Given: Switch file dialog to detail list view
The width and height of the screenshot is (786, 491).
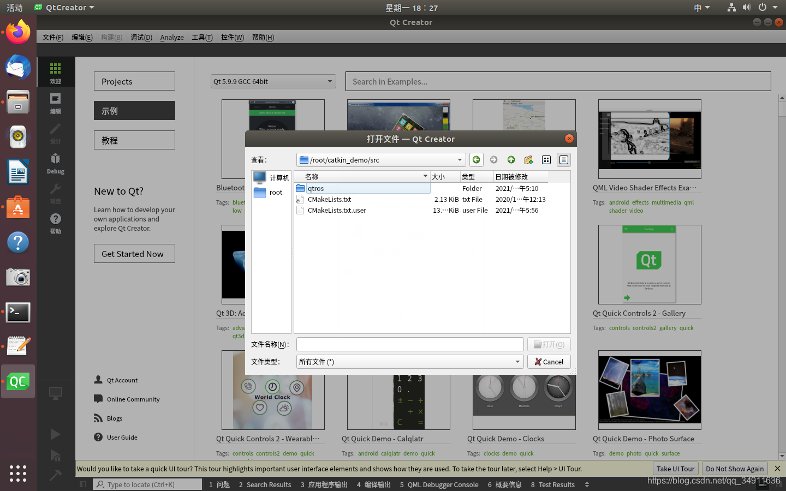Looking at the screenshot, I should [x=564, y=160].
